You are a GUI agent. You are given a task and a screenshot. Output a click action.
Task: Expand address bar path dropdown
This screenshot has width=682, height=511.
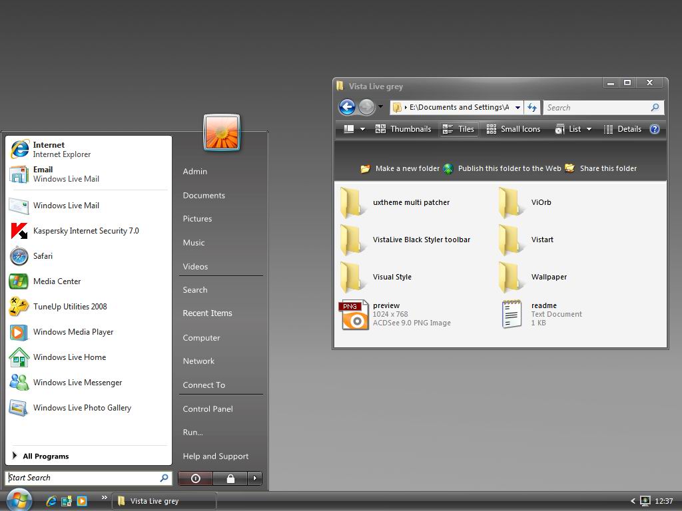click(x=517, y=107)
